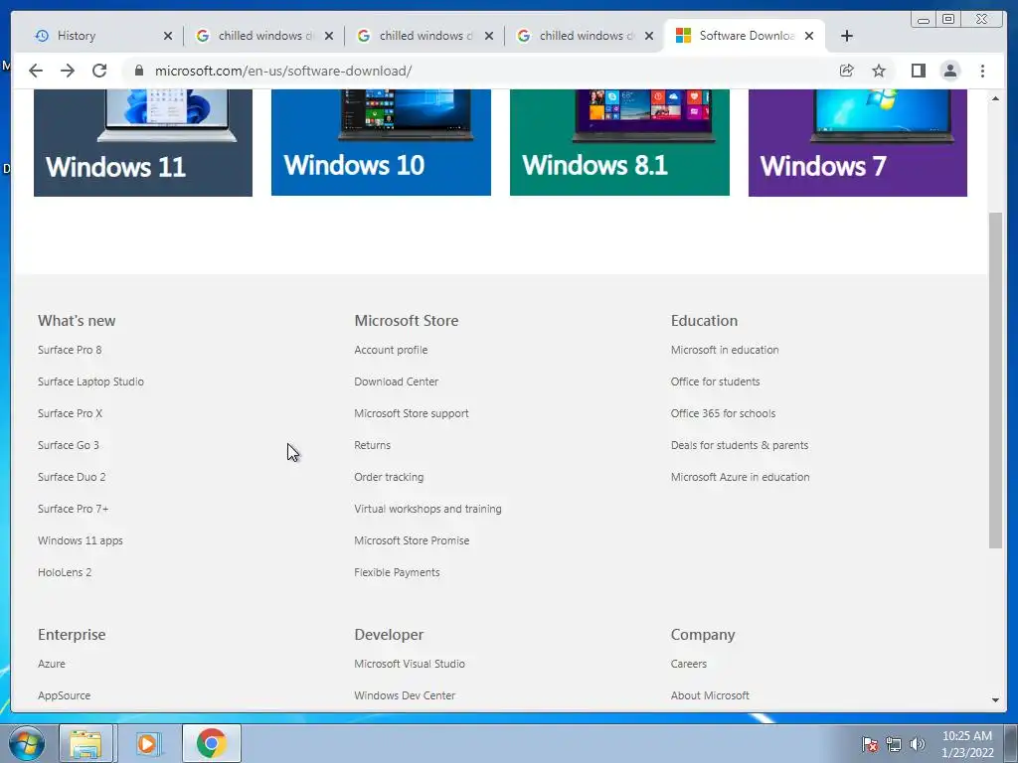The width and height of the screenshot is (1018, 763).
Task: Click the page scrollbar thumb
Action: pyautogui.click(x=995, y=381)
